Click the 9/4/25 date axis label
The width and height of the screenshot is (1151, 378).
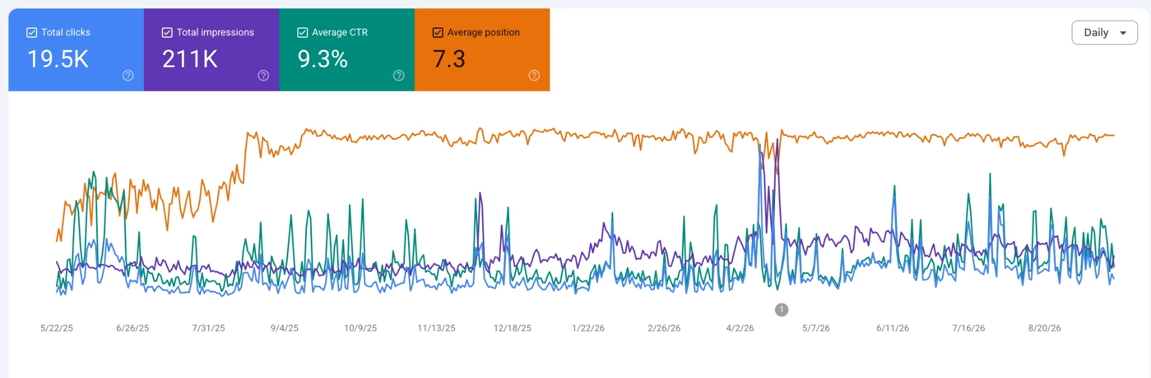coord(284,328)
